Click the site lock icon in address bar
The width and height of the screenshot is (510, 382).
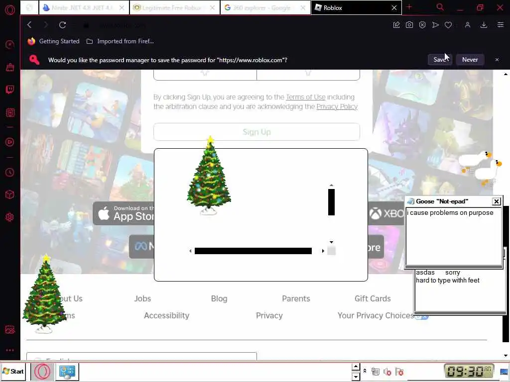point(86,25)
